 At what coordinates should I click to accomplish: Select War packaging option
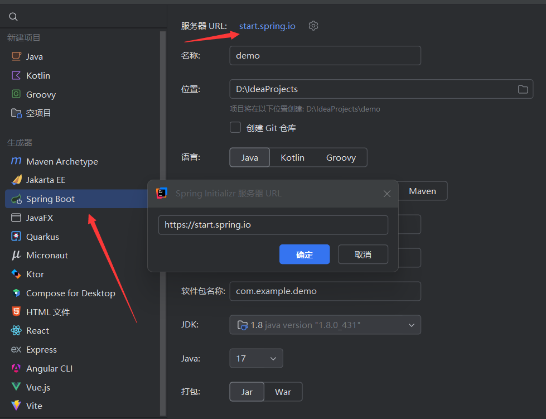[283, 392]
